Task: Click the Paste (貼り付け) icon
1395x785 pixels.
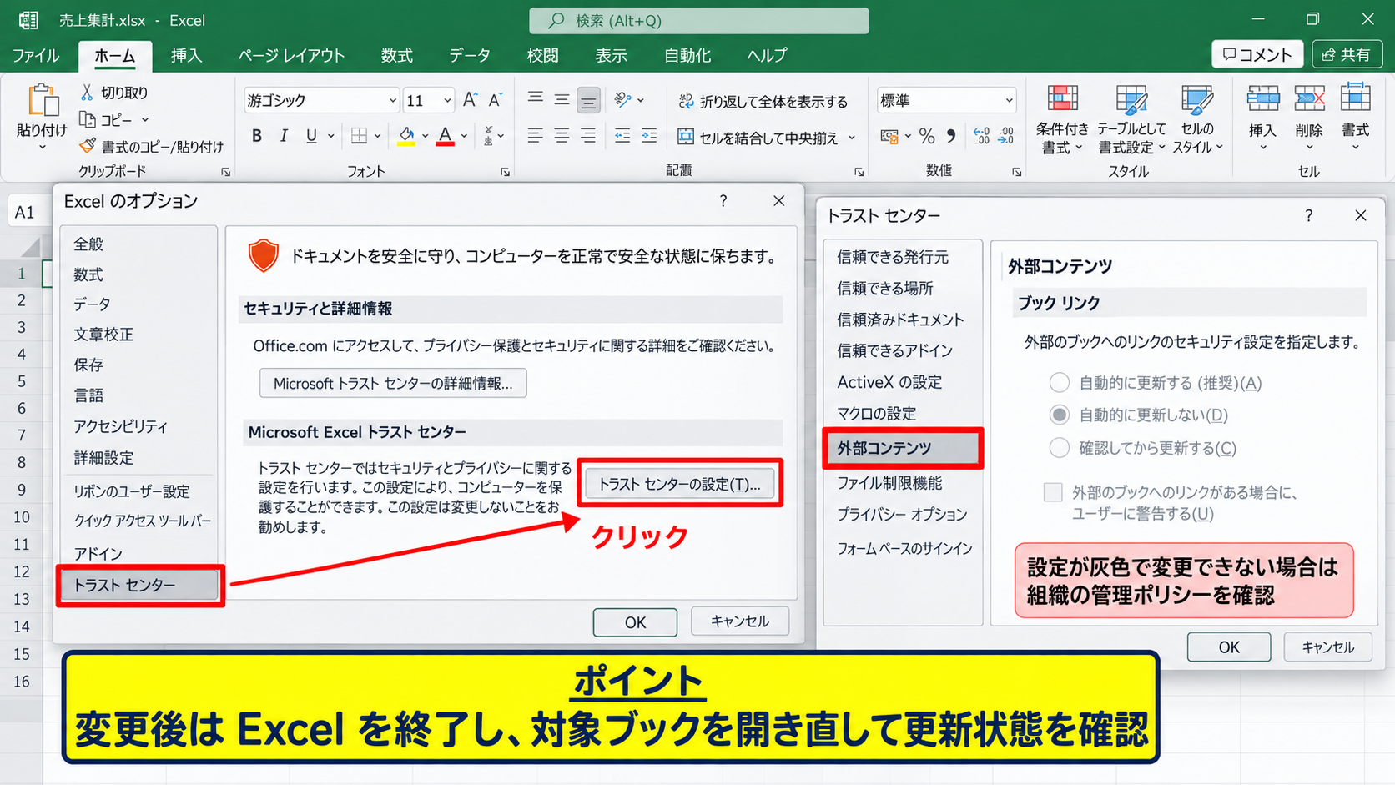Action: click(x=43, y=100)
